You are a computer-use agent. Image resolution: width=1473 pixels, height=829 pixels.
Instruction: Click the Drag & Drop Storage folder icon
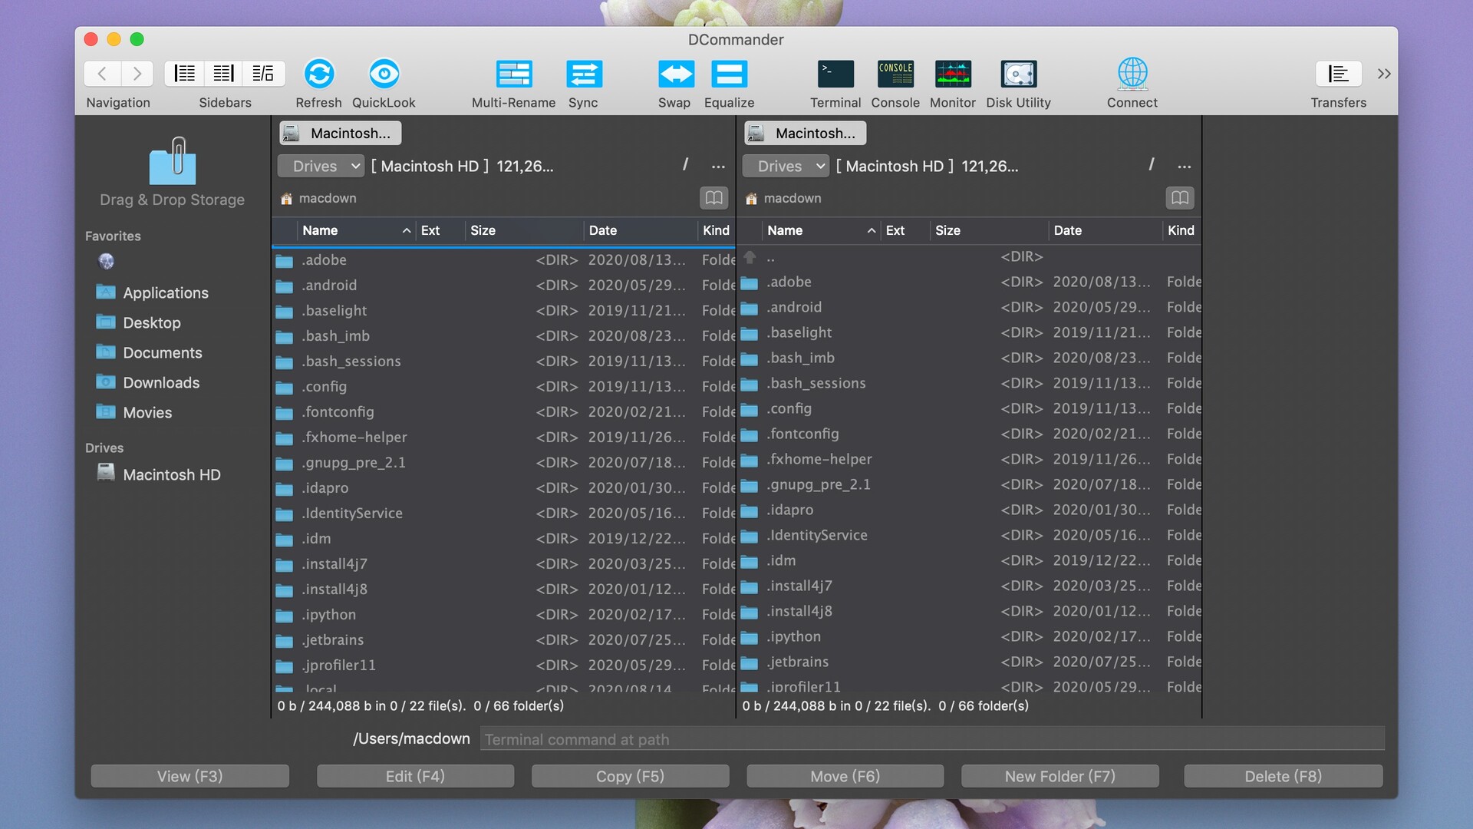pos(173,161)
